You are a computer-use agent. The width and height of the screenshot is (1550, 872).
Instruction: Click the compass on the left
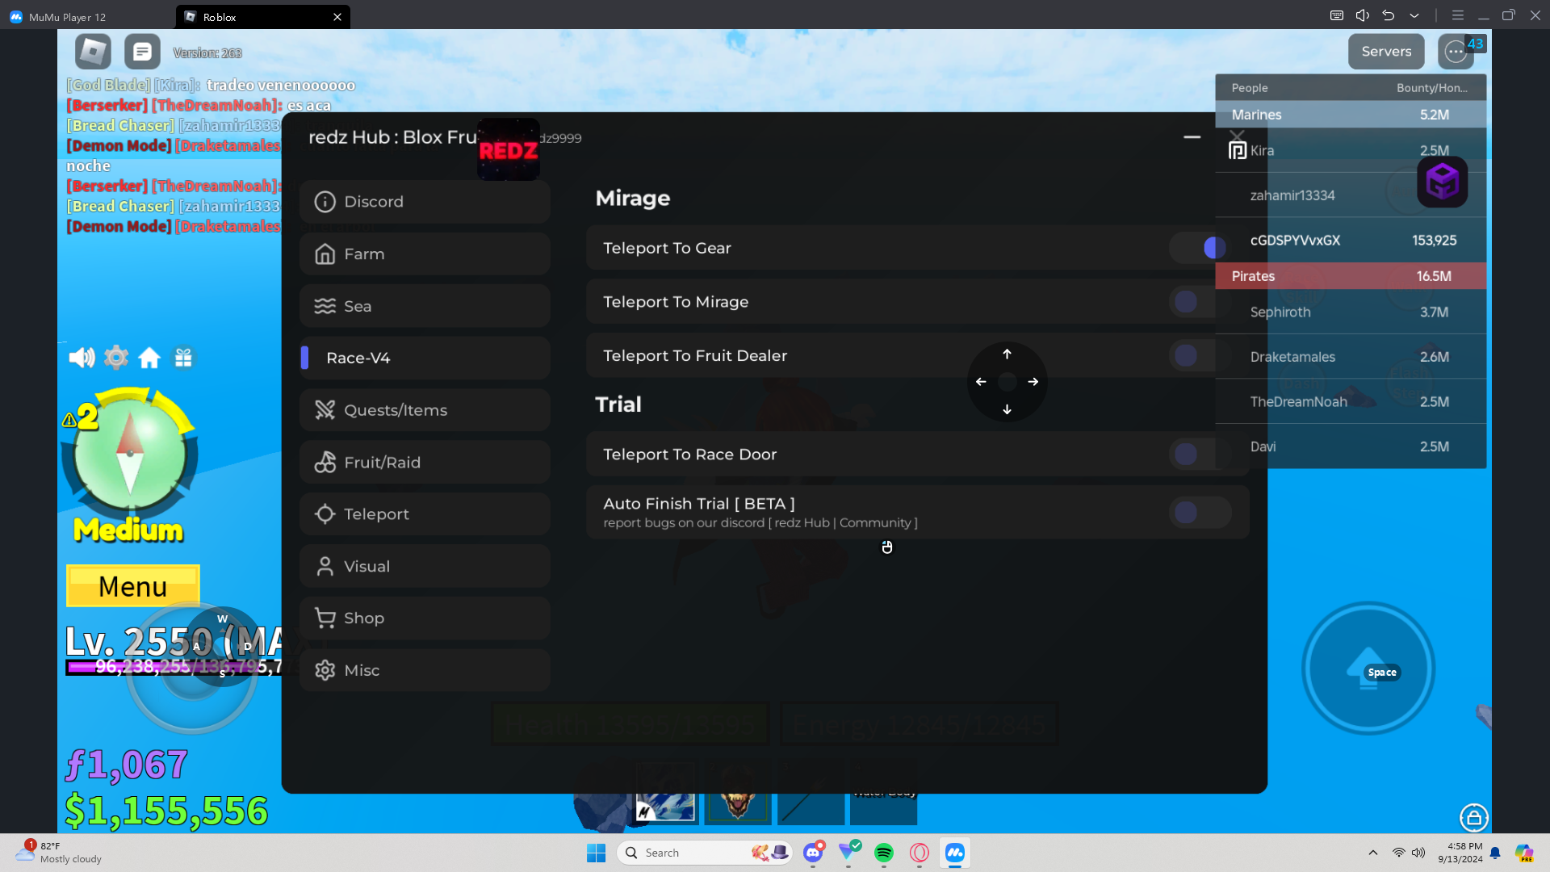(130, 454)
